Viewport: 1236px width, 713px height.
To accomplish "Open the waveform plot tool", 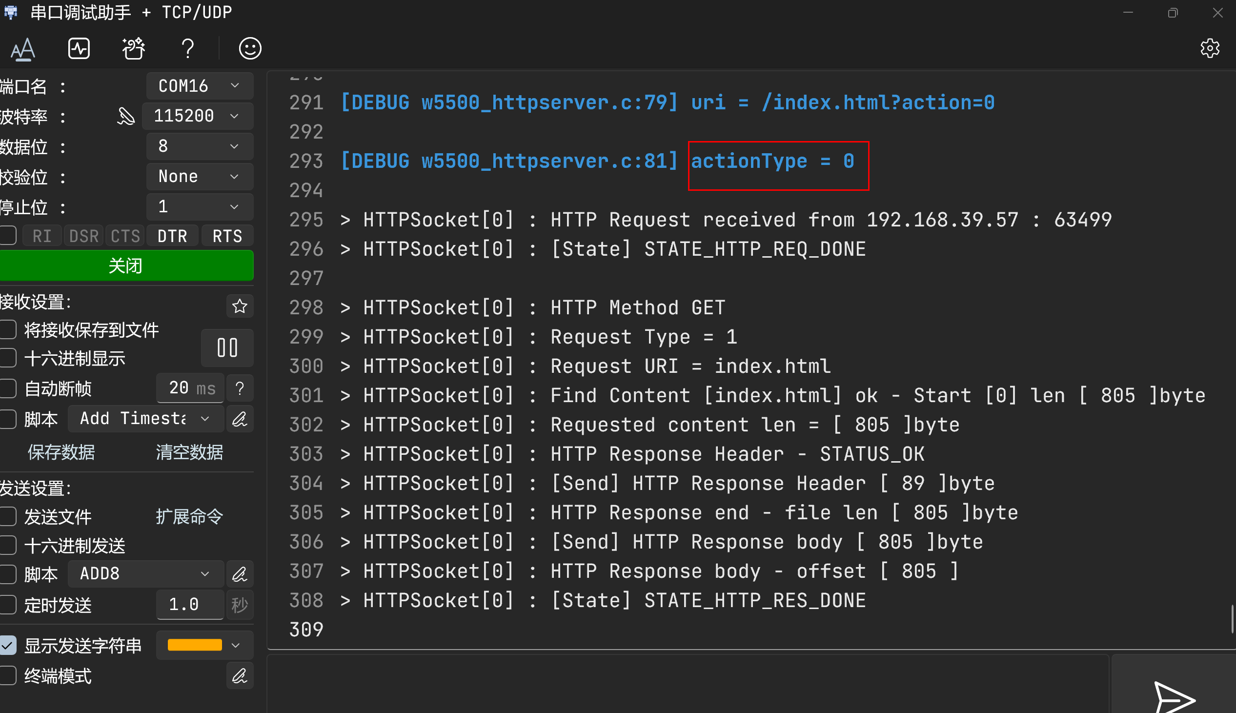I will tap(79, 48).
